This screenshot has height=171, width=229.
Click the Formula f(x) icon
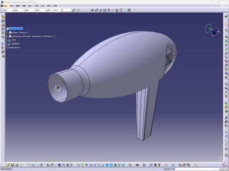click(48, 165)
